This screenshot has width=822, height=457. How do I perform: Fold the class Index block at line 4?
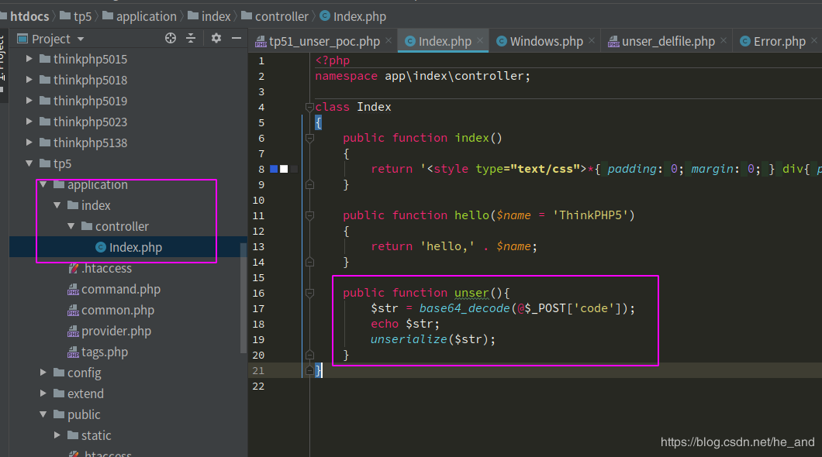[309, 108]
